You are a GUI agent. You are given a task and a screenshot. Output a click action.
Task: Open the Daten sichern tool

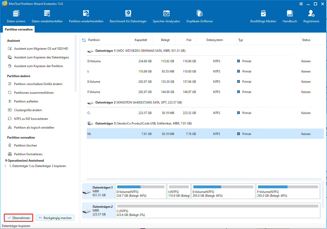pyautogui.click(x=16, y=17)
